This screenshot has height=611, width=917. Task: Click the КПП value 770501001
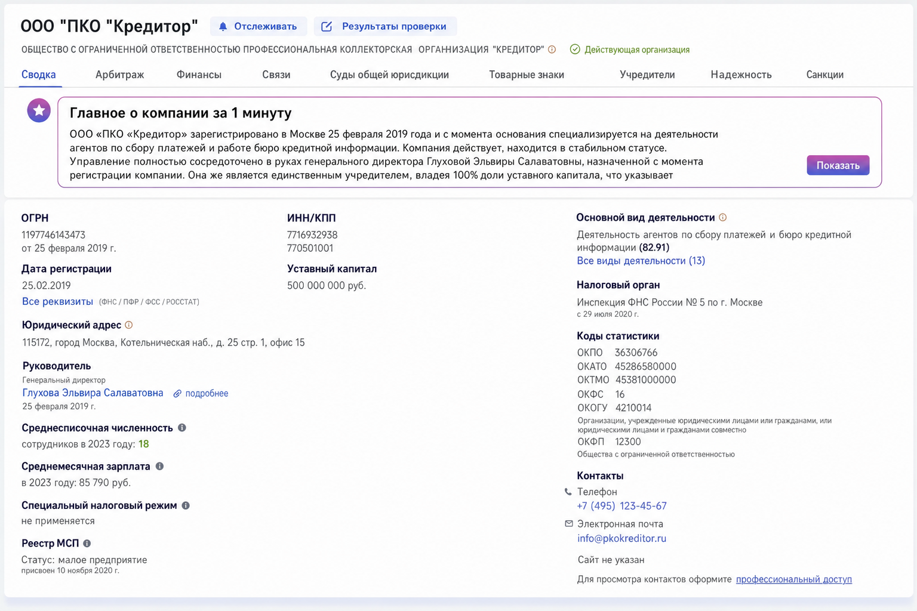click(310, 248)
